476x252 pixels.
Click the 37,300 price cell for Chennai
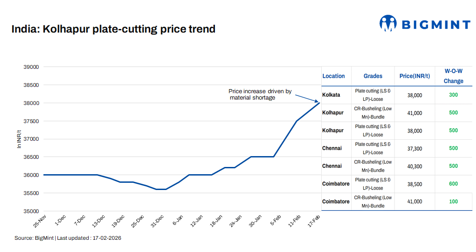coord(414,148)
